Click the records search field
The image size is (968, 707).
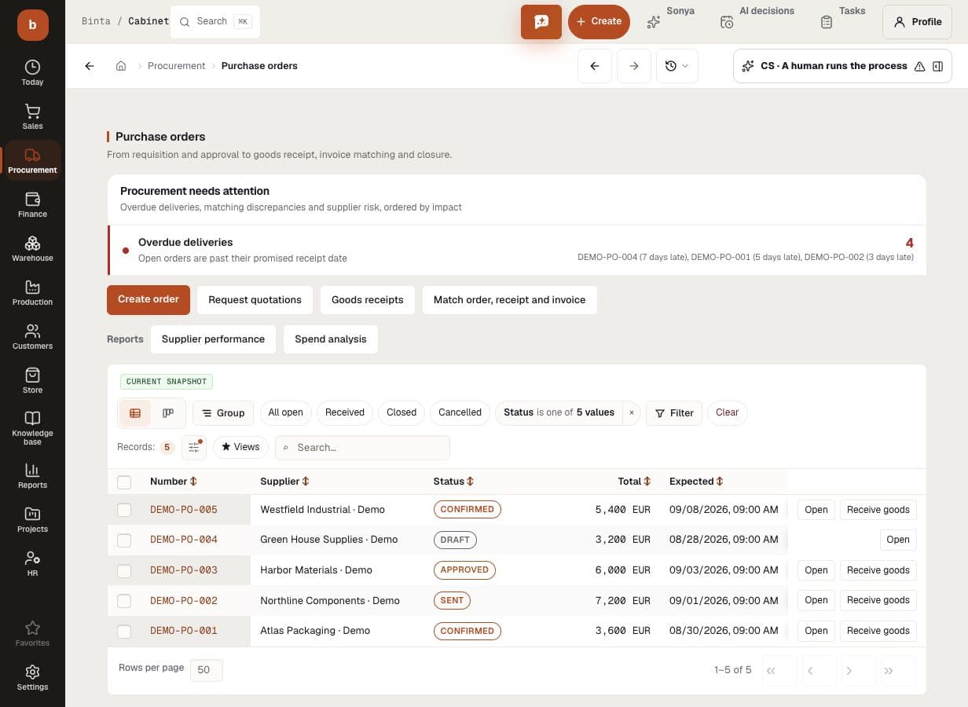pyautogui.click(x=362, y=448)
